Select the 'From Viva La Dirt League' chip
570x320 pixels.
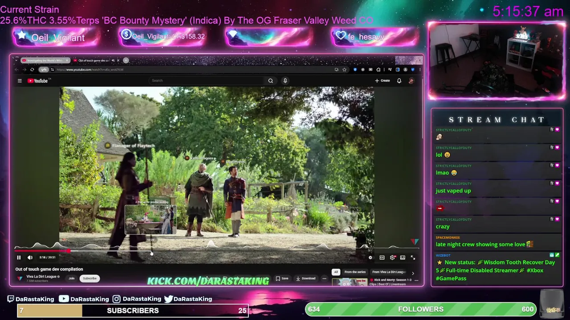389,272
